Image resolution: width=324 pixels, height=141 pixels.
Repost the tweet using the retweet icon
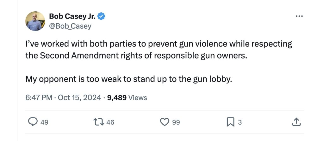pos(98,122)
